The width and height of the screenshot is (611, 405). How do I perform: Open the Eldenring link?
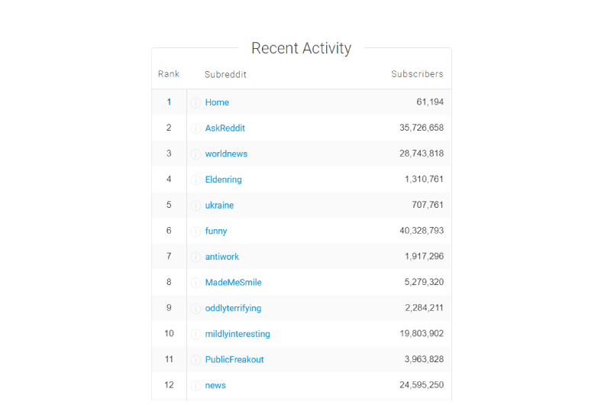[x=223, y=180]
